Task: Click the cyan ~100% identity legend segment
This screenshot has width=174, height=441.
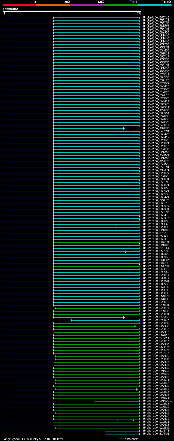Action: (154, 5)
